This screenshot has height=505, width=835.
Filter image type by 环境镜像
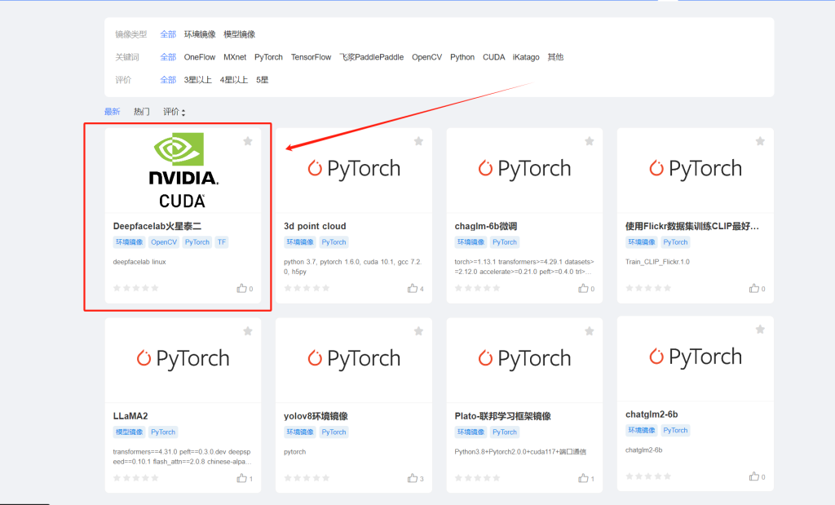point(200,34)
